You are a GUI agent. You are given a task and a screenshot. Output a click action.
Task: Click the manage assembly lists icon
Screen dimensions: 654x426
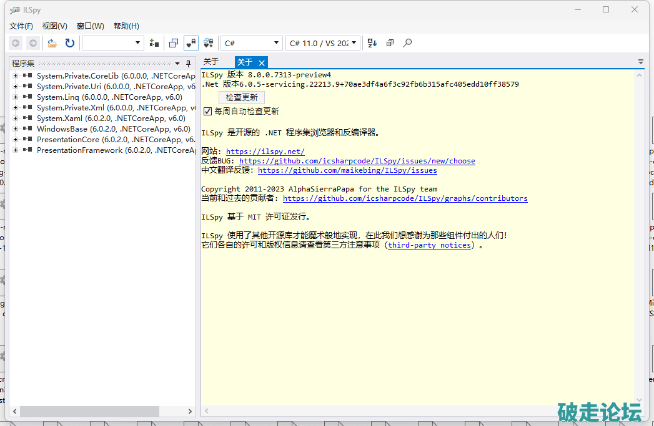click(154, 43)
